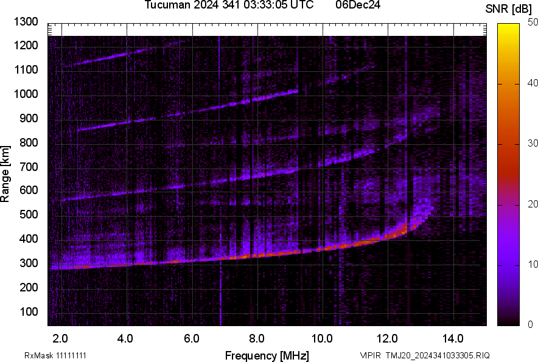Screen dimensions: 538x362
Task: Click the range axis tick '200'
Action: tap(29, 287)
